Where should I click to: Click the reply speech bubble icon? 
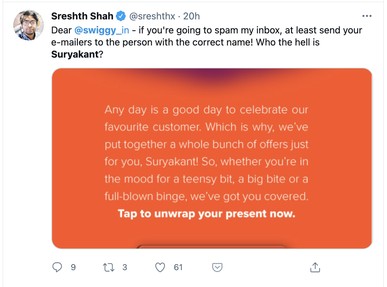click(57, 267)
